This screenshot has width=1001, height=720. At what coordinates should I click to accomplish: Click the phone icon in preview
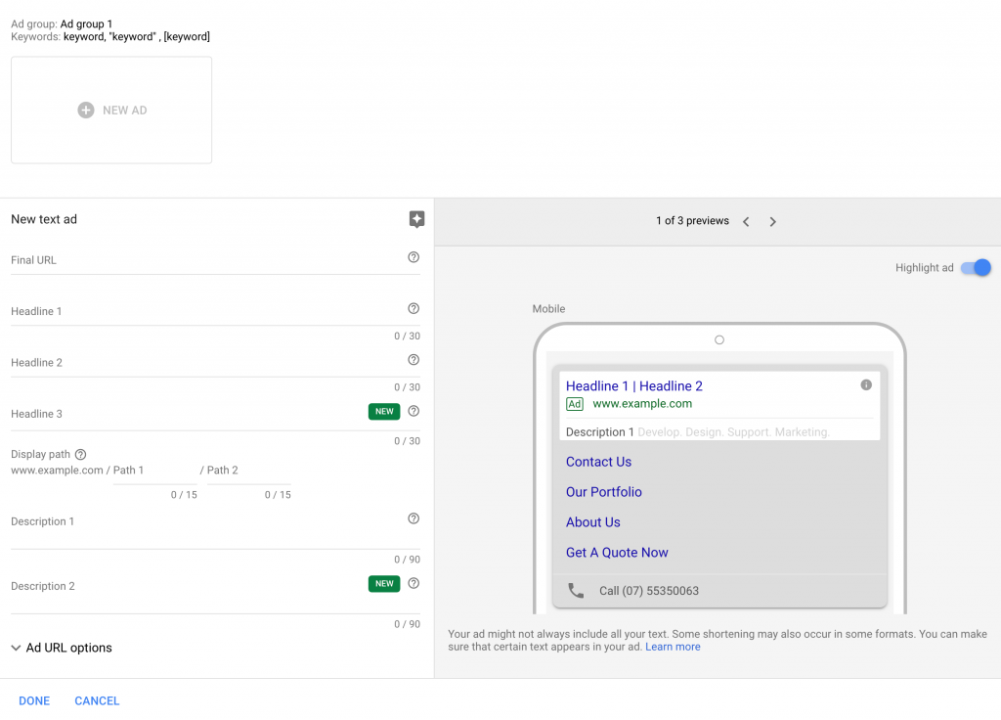(576, 590)
